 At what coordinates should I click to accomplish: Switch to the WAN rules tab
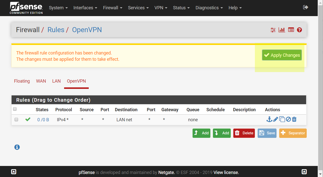41,81
